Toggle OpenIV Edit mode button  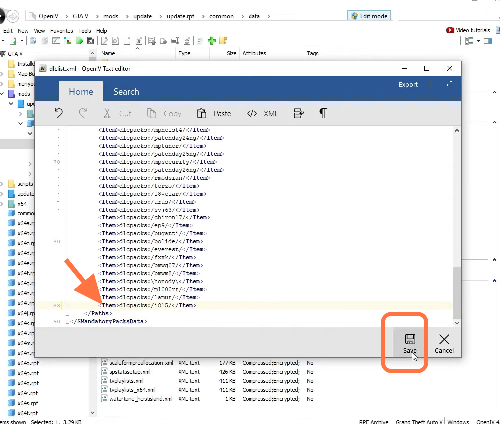pyautogui.click(x=369, y=16)
